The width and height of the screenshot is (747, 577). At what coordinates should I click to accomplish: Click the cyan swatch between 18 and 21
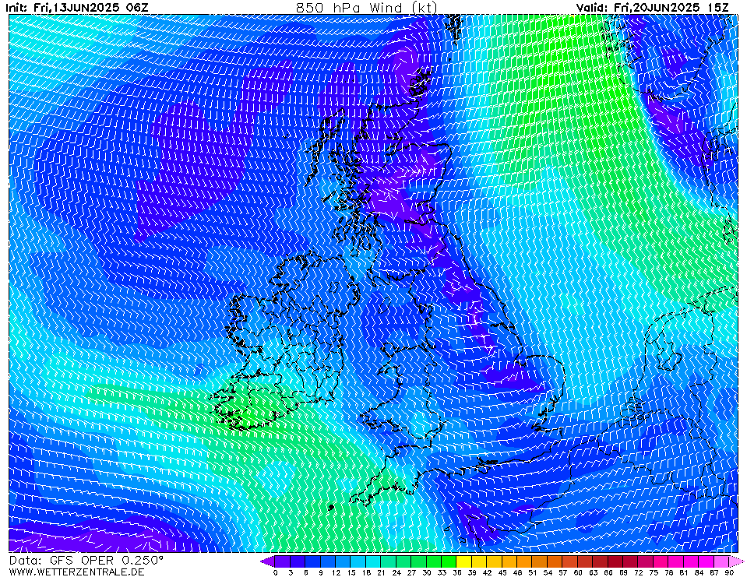coord(374,561)
